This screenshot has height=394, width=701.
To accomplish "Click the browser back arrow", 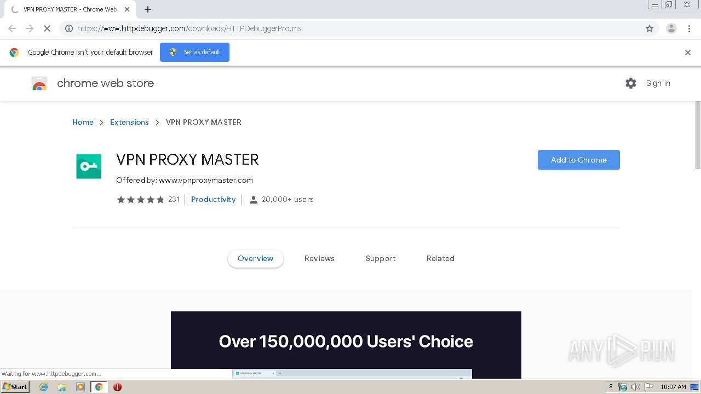I will [12, 28].
